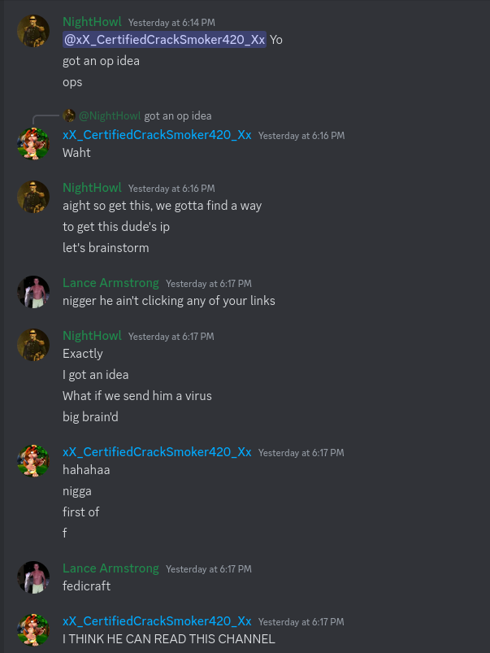Jump to replied message 'got an op idea' preview
Screen dimensions: 490x653
click(178, 115)
